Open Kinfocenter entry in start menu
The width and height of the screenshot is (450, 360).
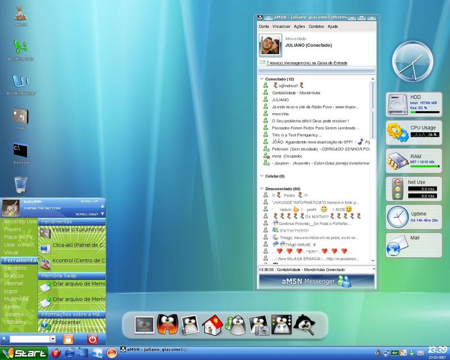72,325
